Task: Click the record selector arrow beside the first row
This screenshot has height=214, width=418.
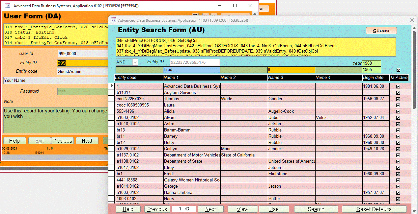Action: click(112, 86)
